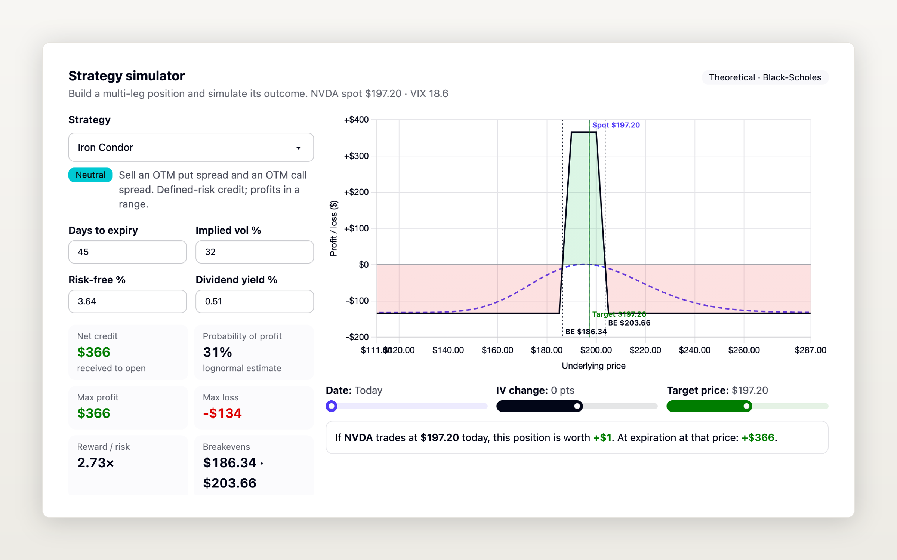This screenshot has width=897, height=560.
Task: Click the $140.00 x-axis label
Action: tap(448, 350)
